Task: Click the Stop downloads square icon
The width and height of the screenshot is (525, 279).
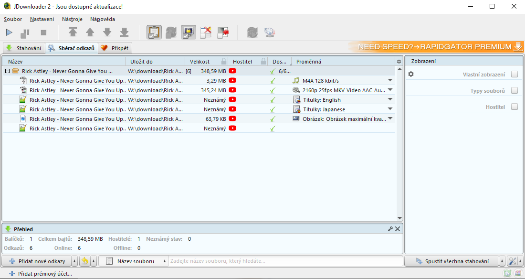Action: tap(43, 32)
